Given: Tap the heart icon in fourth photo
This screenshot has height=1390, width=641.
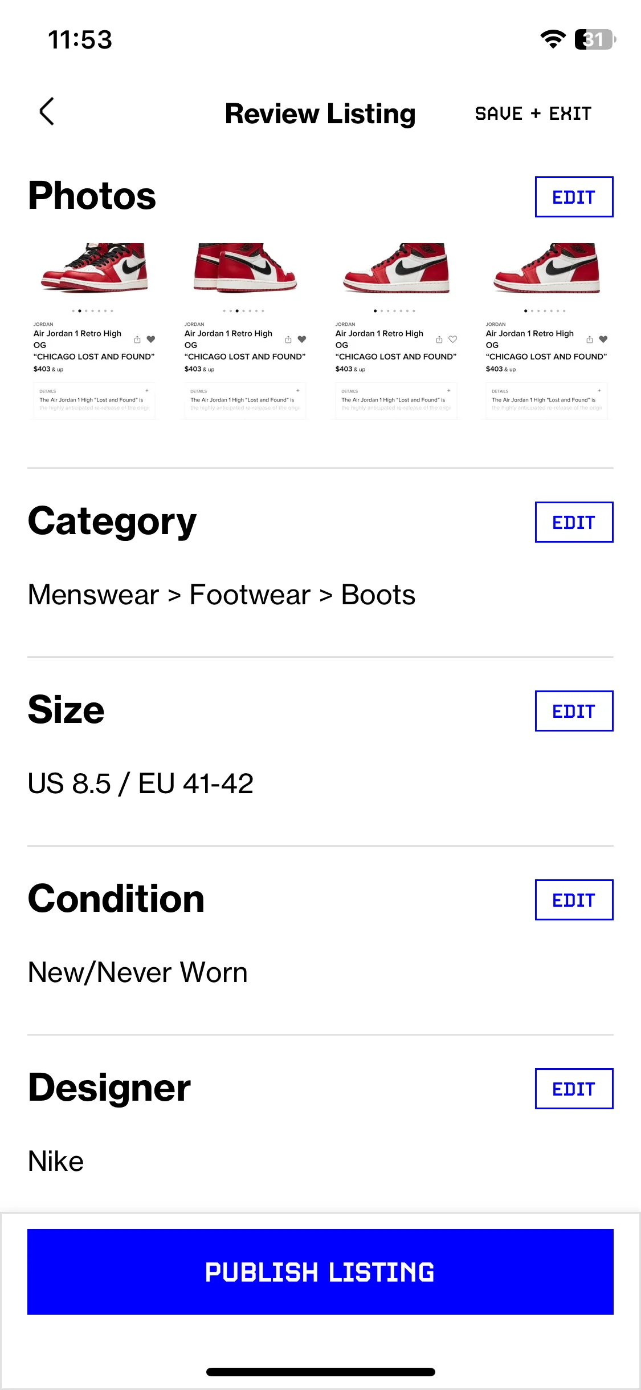Looking at the screenshot, I should 603,339.
